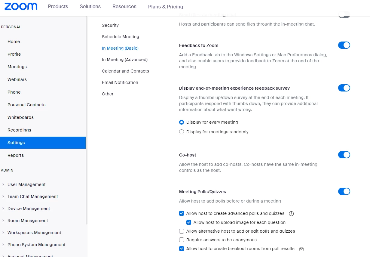Open Plans & Pricing

[166, 7]
